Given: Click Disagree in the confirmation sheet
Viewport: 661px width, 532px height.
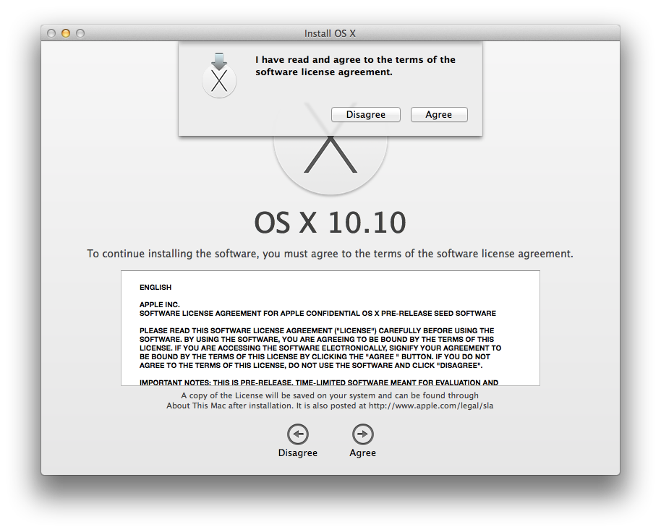Looking at the screenshot, I should pos(365,115).
